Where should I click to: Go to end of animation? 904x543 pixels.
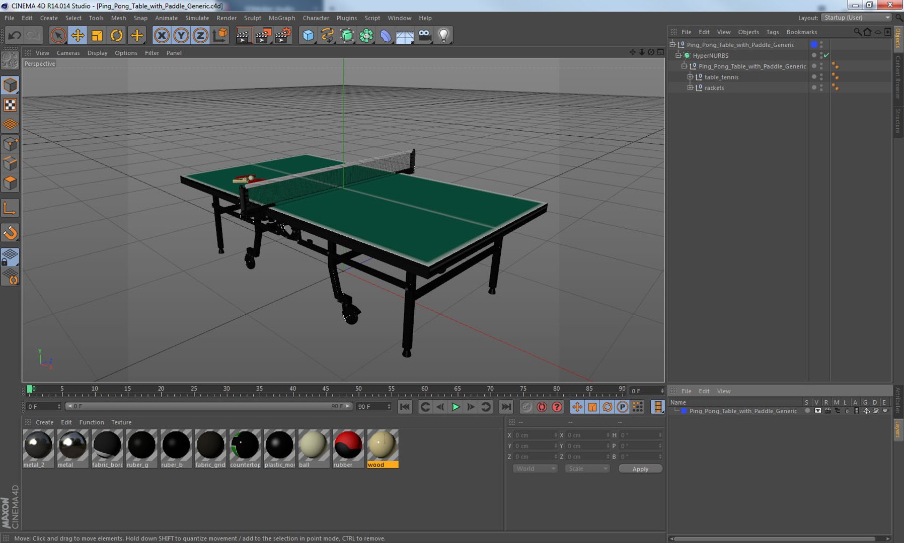point(506,407)
